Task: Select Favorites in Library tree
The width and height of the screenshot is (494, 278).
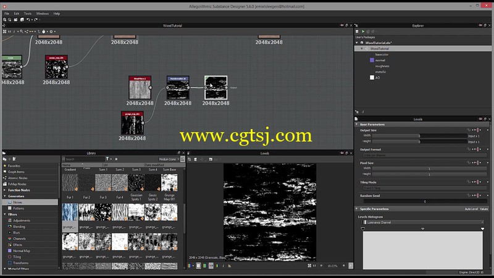Action: 14,166
